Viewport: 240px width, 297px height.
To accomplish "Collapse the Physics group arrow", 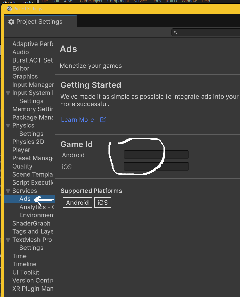I will coord(8,126).
